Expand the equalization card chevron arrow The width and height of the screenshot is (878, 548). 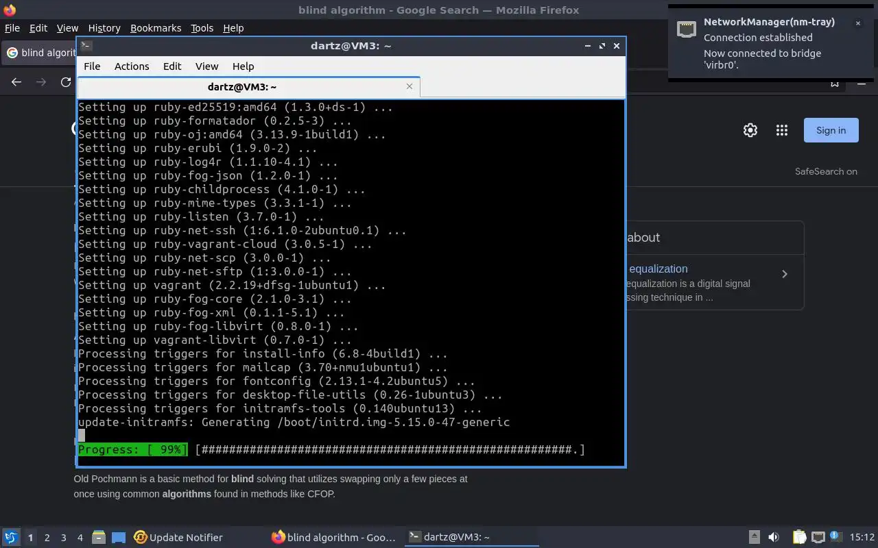coord(785,274)
